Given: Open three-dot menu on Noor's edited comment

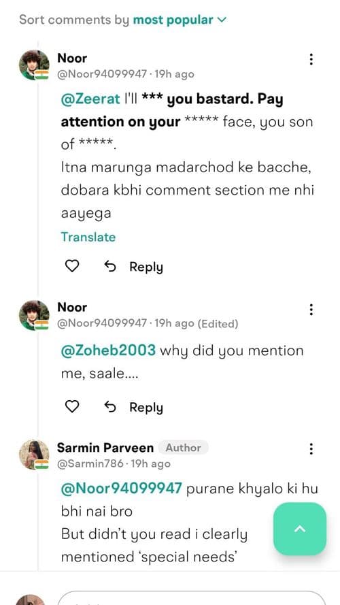Looking at the screenshot, I should tap(311, 309).
